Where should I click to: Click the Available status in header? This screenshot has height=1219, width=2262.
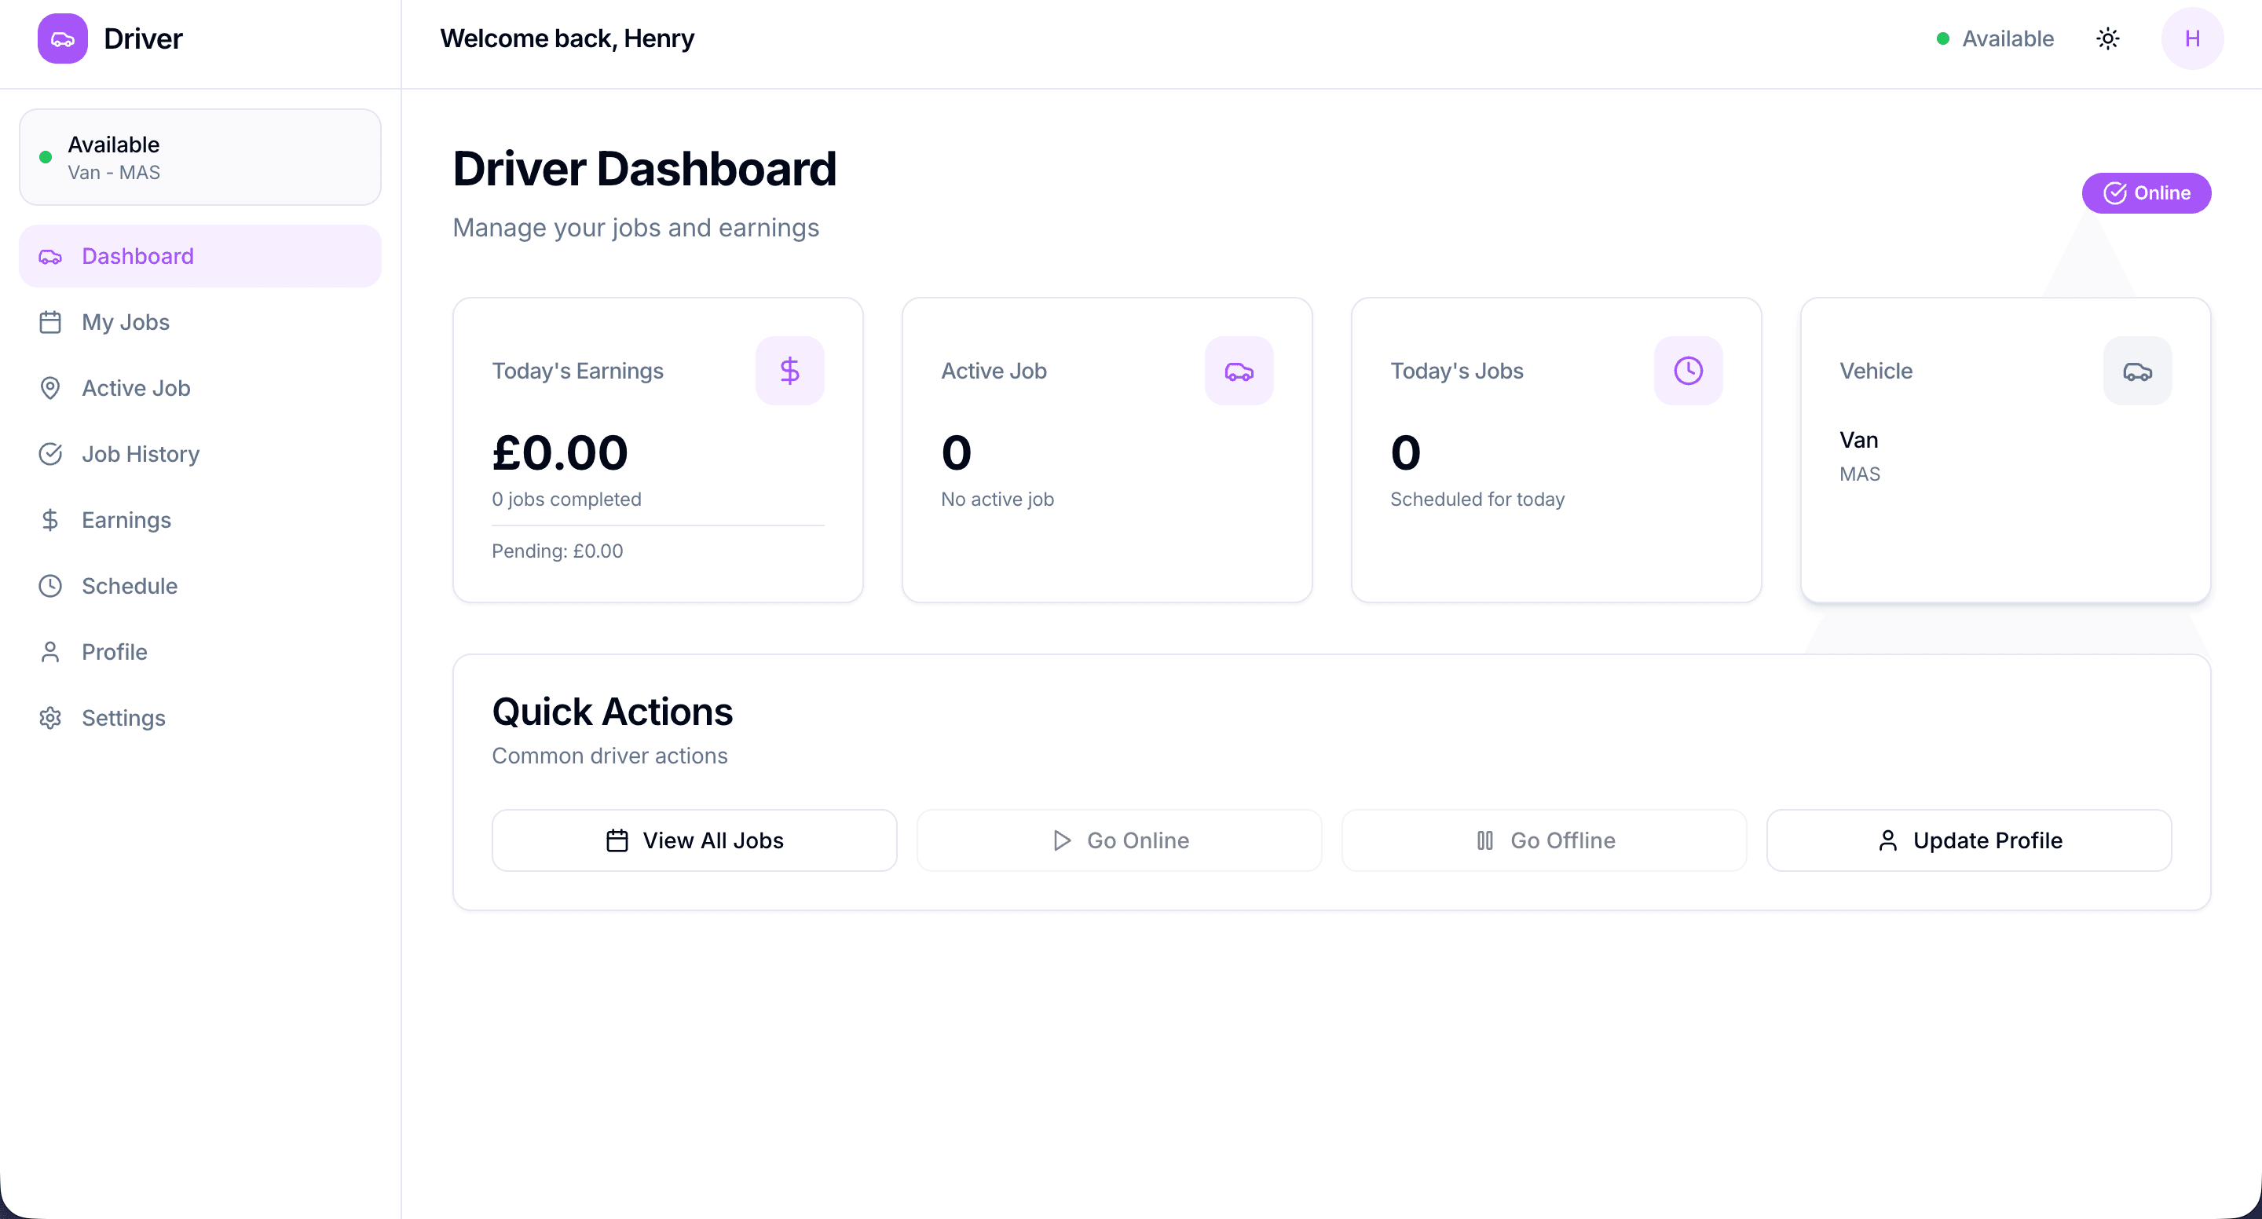point(1995,38)
